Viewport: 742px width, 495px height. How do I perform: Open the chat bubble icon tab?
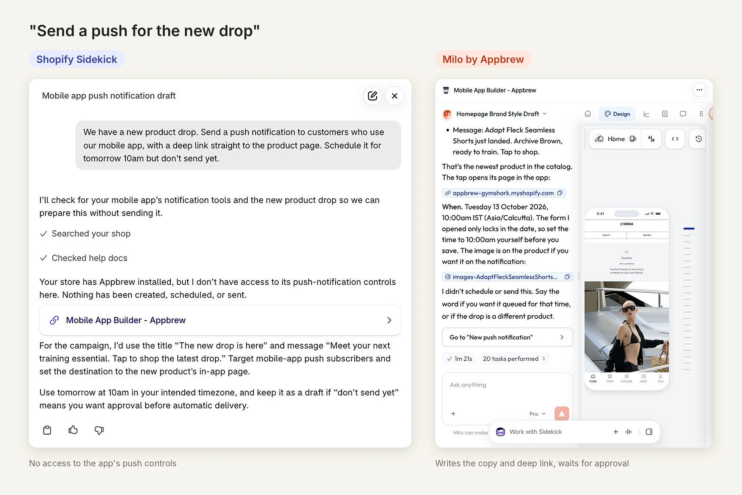point(683,114)
